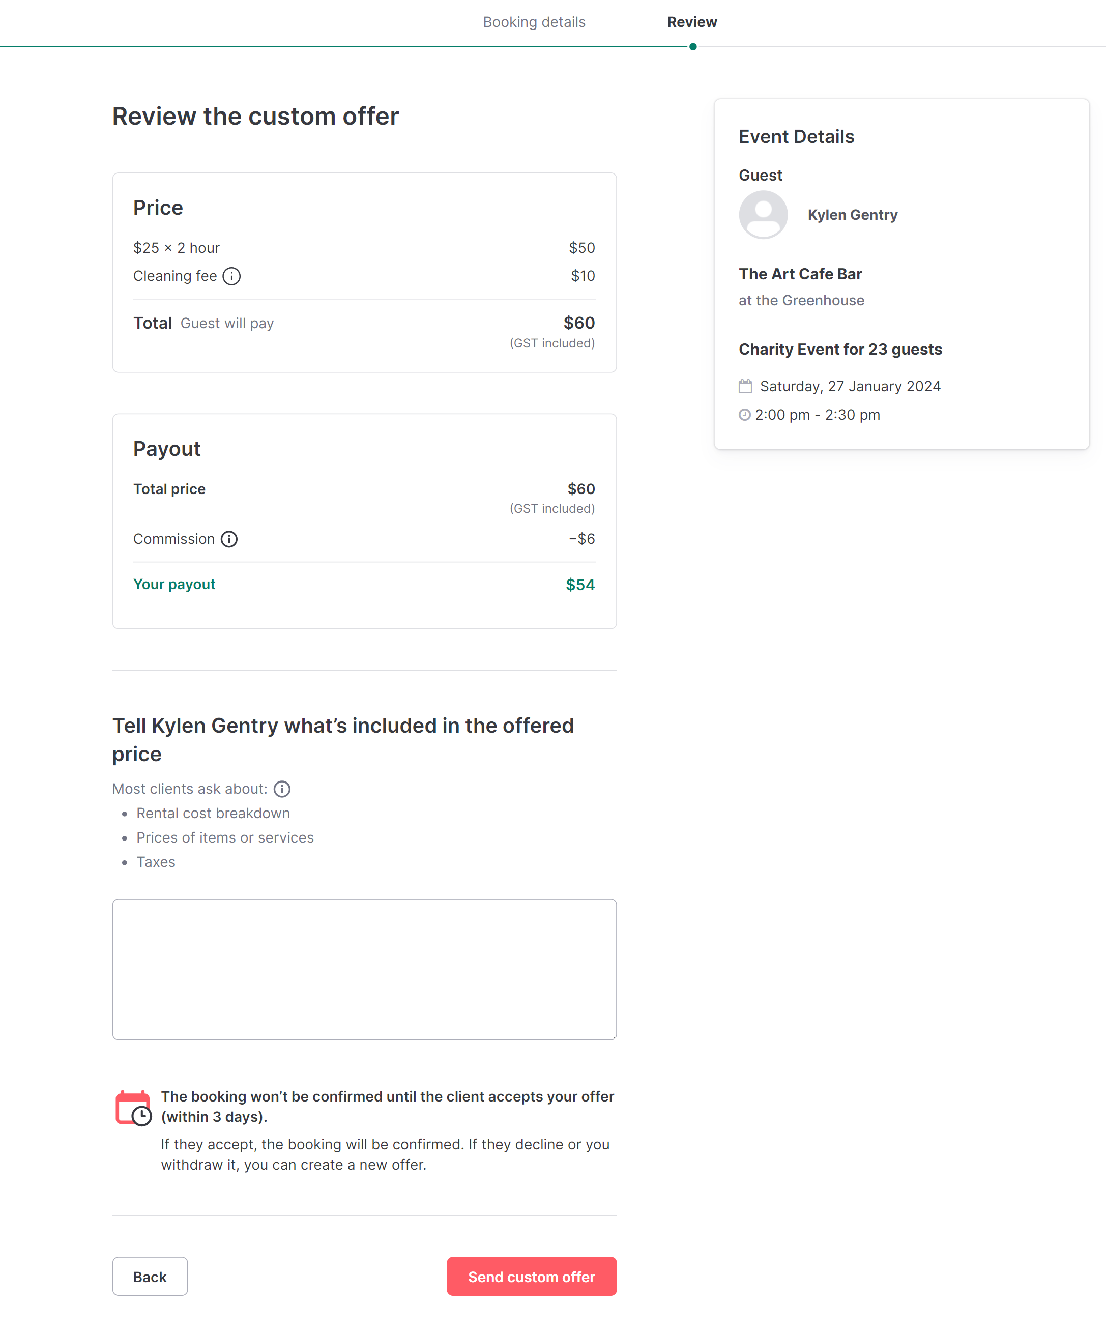Click the clock icon beside 2:00 pm time
The image size is (1106, 1333).
click(x=744, y=415)
